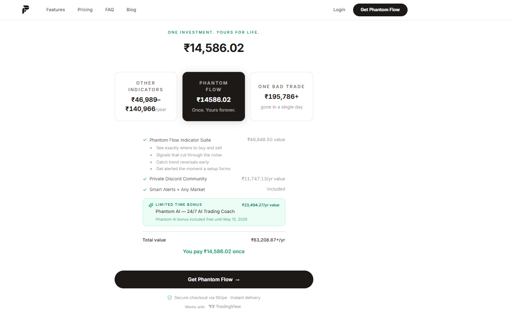Viewport: 511px width, 322px height.
Task: Click the Phantom Flow logo icon
Action: click(x=26, y=10)
